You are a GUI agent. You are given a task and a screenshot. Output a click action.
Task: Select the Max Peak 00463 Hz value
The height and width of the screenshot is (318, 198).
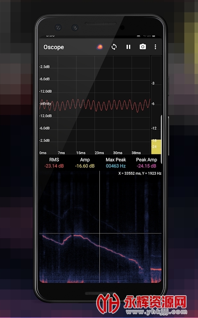[x=116, y=166]
